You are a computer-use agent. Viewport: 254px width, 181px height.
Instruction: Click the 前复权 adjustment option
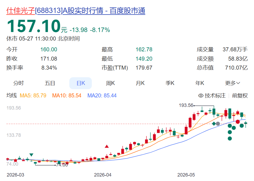pyautogui.click(x=240, y=96)
